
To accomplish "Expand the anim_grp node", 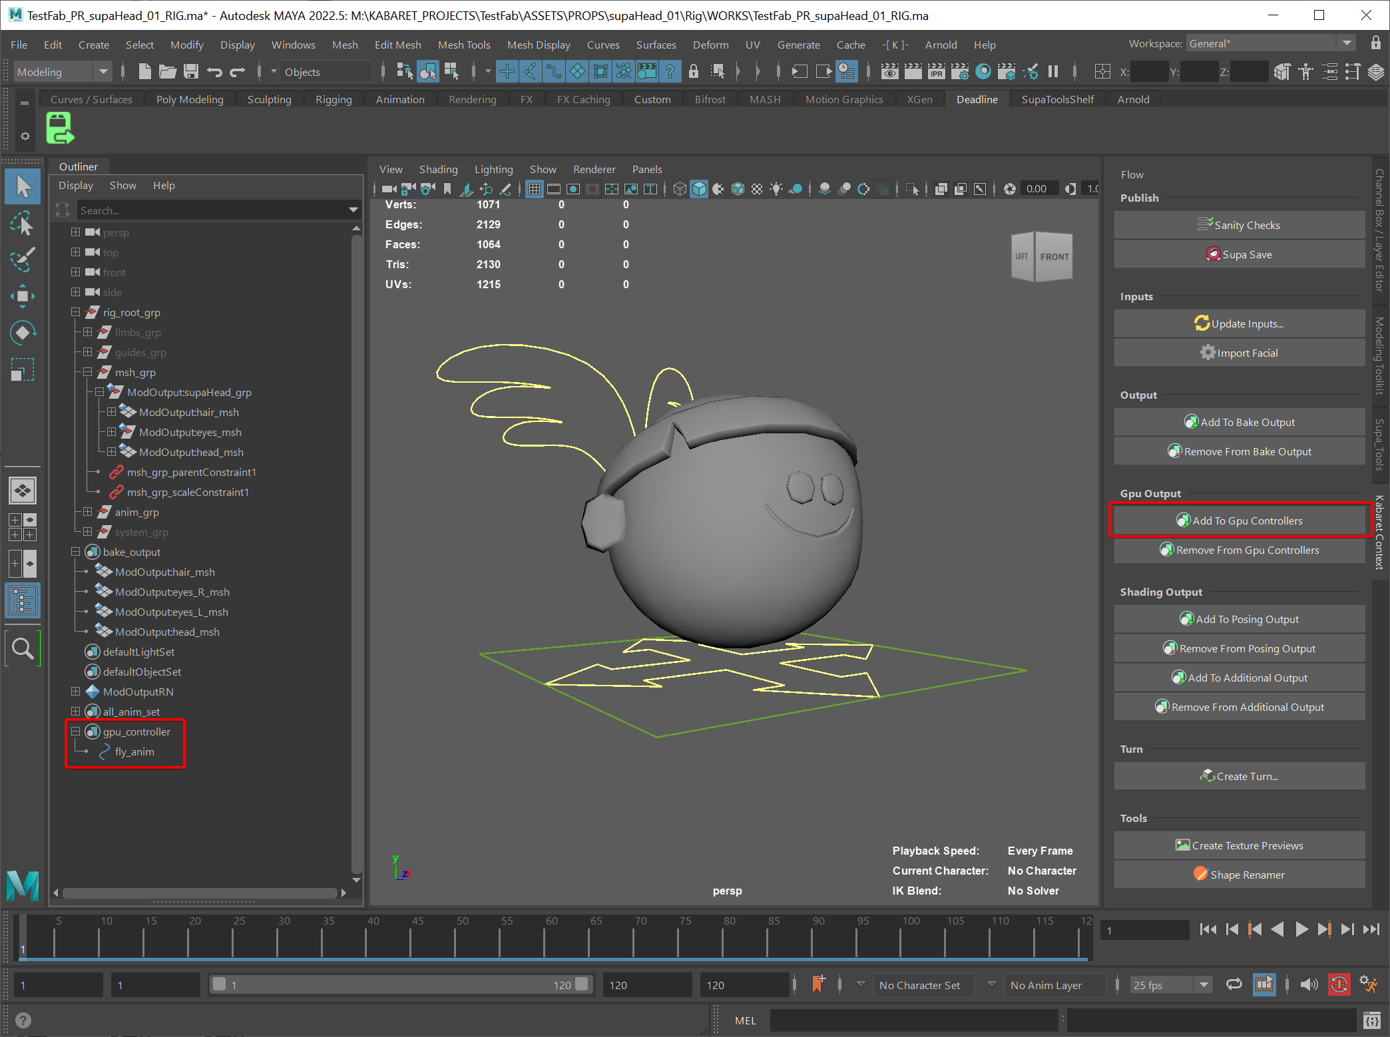I will pos(87,512).
